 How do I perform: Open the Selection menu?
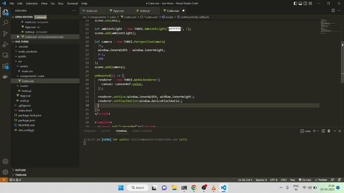[x=32, y=3]
